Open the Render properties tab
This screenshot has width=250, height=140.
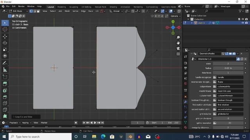(186, 63)
